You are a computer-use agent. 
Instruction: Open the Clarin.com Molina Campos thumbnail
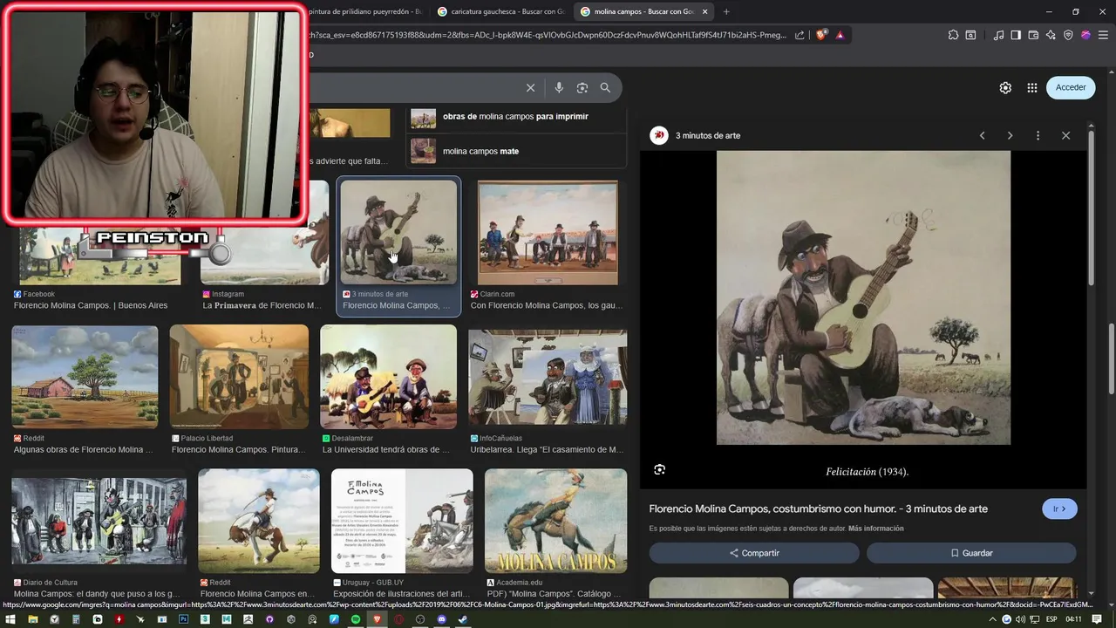click(548, 233)
